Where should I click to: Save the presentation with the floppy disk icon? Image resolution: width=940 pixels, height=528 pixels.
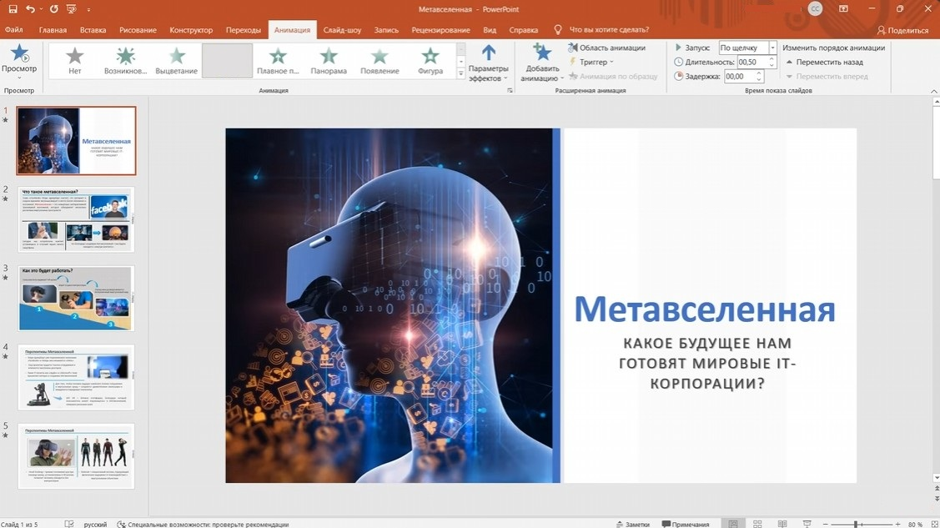coord(13,9)
